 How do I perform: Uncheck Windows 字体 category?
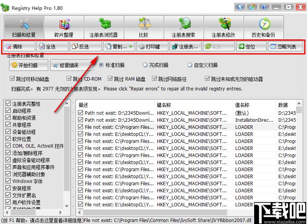pos(8,181)
